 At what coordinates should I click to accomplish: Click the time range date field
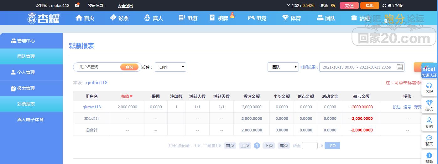click(362, 67)
